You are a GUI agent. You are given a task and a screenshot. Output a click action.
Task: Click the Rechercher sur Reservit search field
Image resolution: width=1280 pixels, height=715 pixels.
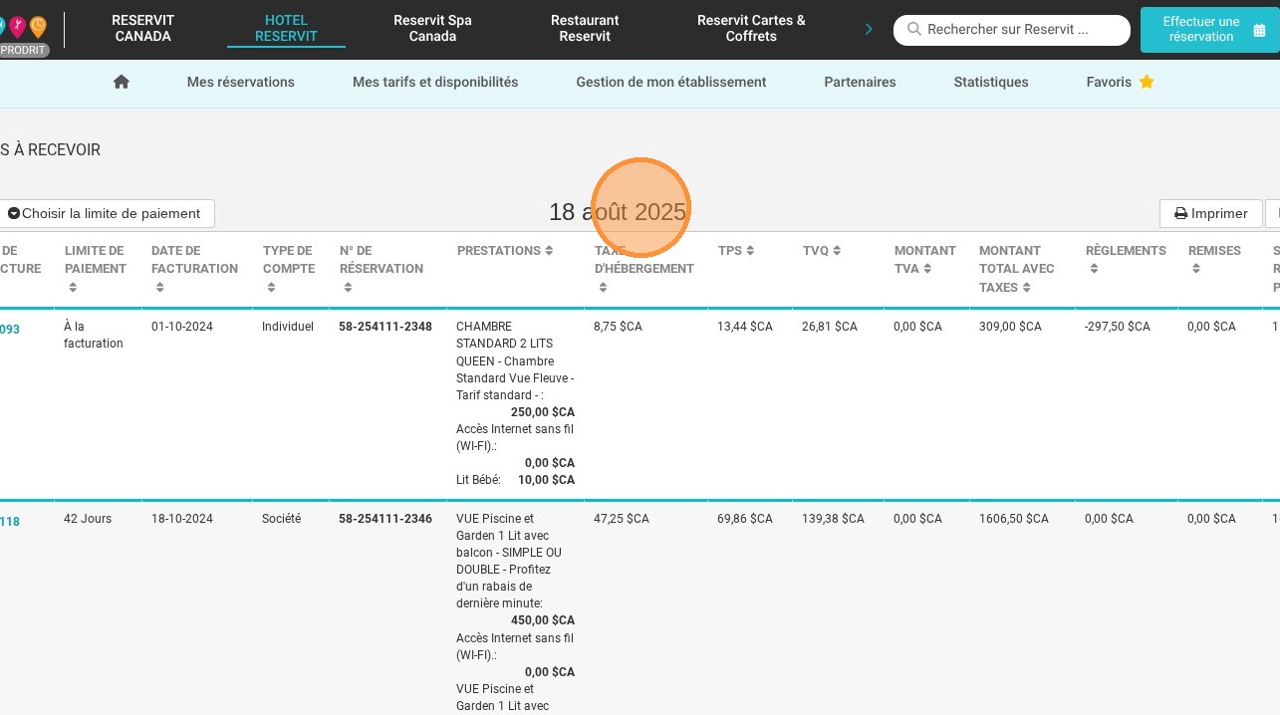click(1012, 30)
